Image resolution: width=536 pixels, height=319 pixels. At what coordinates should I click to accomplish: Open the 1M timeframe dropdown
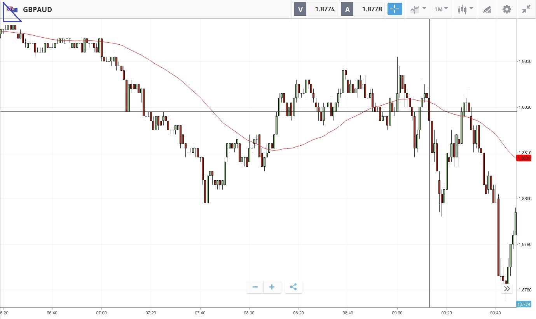pos(441,9)
